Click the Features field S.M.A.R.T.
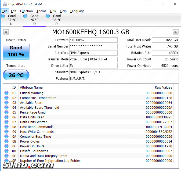This screenshot has width=181, height=171. [x=124, y=79]
